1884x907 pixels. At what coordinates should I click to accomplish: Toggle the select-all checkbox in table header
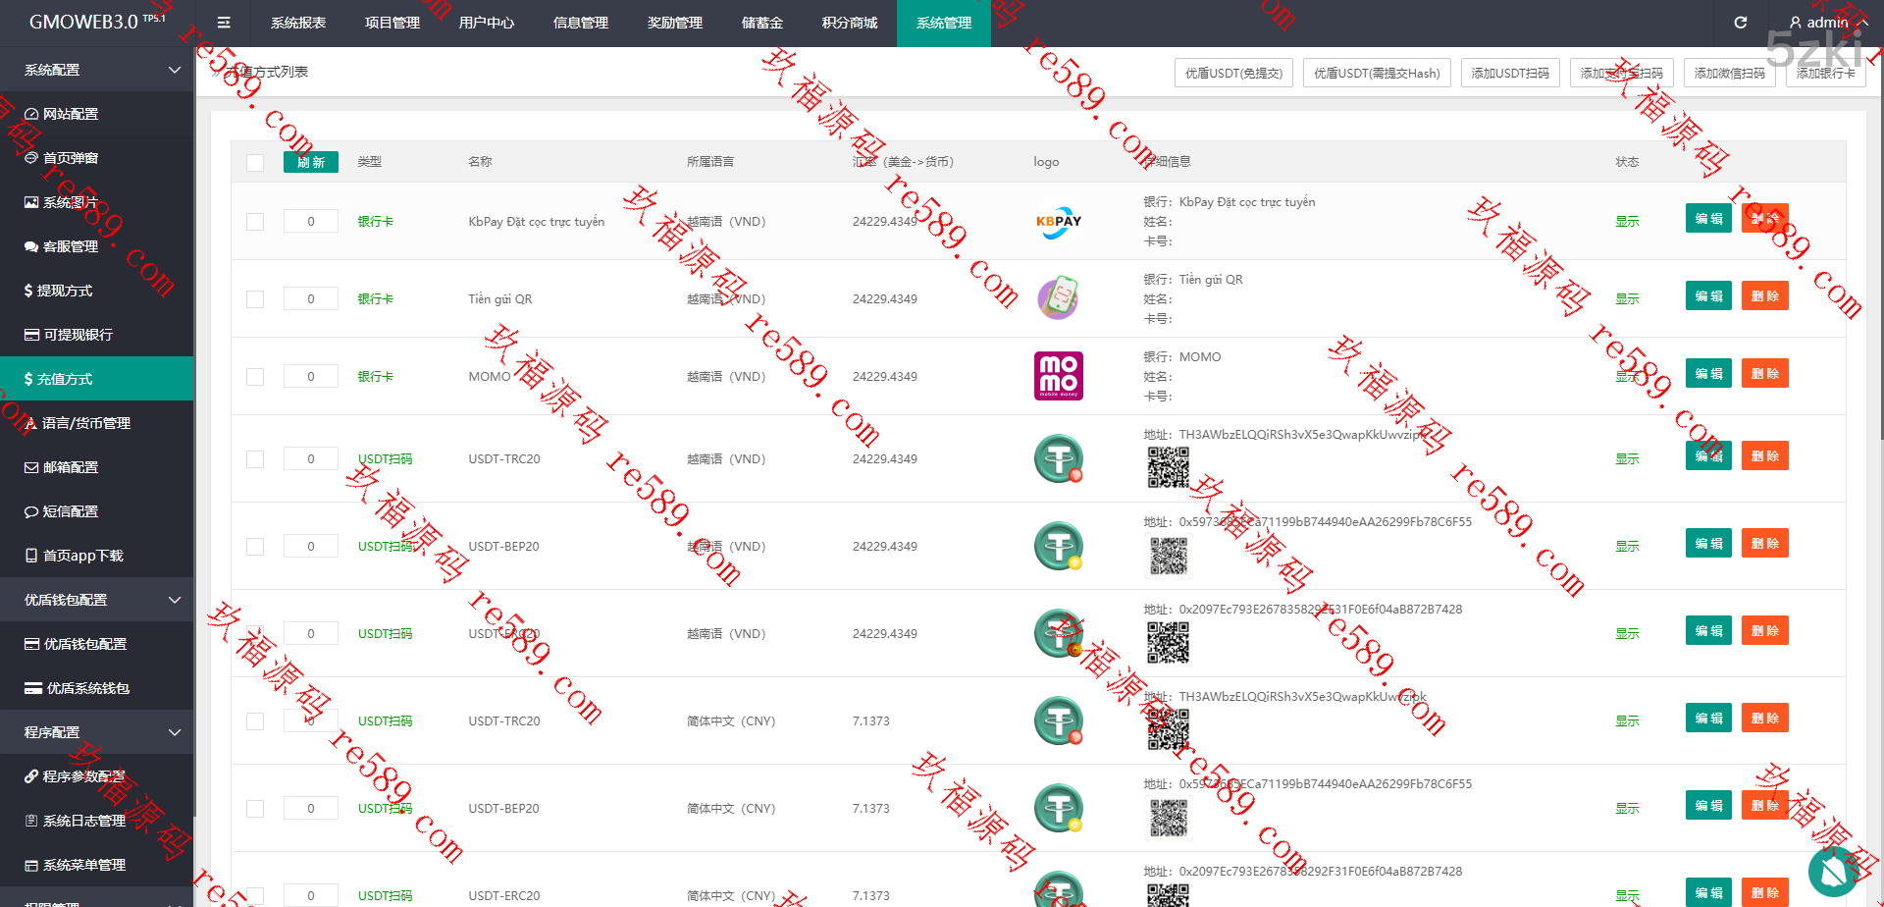coord(255,163)
